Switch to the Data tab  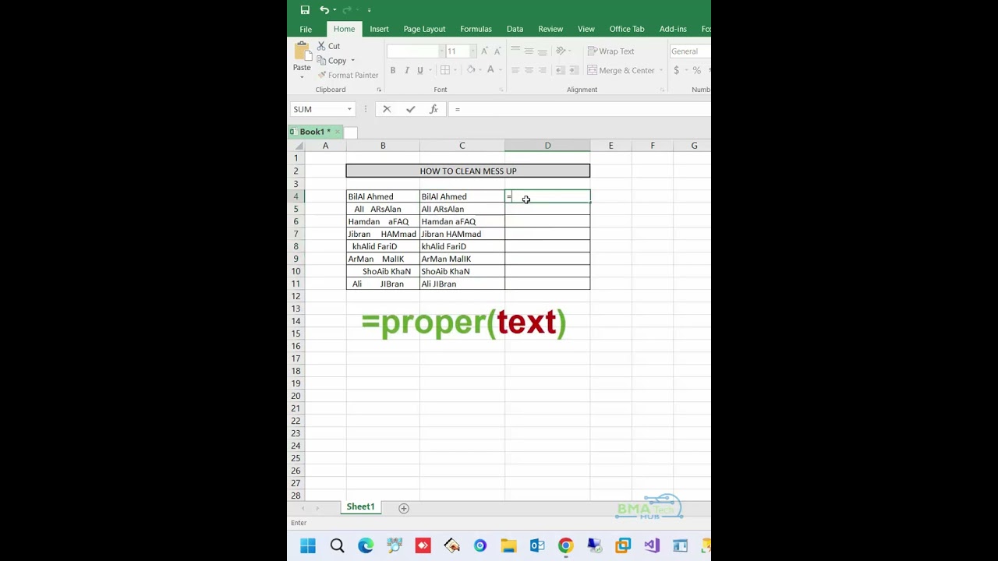point(515,29)
